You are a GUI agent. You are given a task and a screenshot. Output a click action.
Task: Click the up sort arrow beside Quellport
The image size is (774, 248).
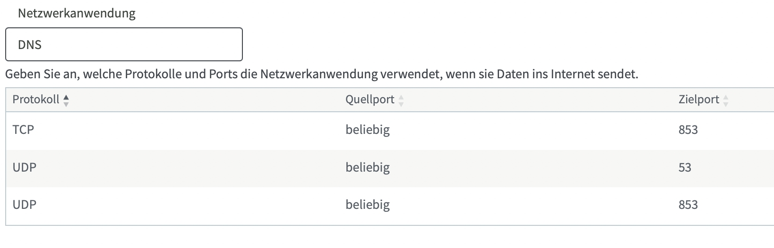[401, 97]
